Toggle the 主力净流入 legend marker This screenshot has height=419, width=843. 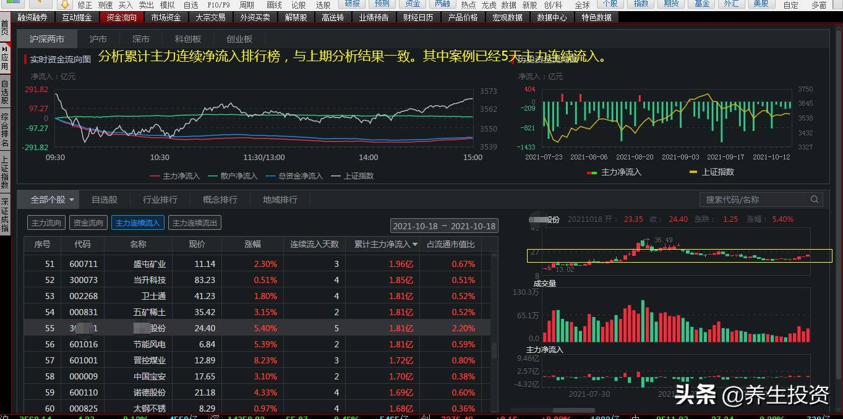(155, 176)
